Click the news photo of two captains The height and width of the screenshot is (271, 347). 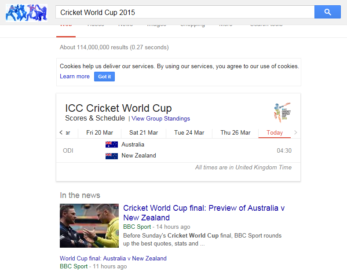pyautogui.click(x=89, y=226)
